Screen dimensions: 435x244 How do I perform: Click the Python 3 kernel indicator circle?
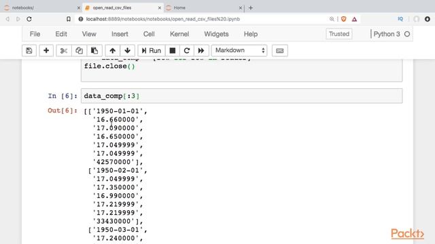pos(407,34)
